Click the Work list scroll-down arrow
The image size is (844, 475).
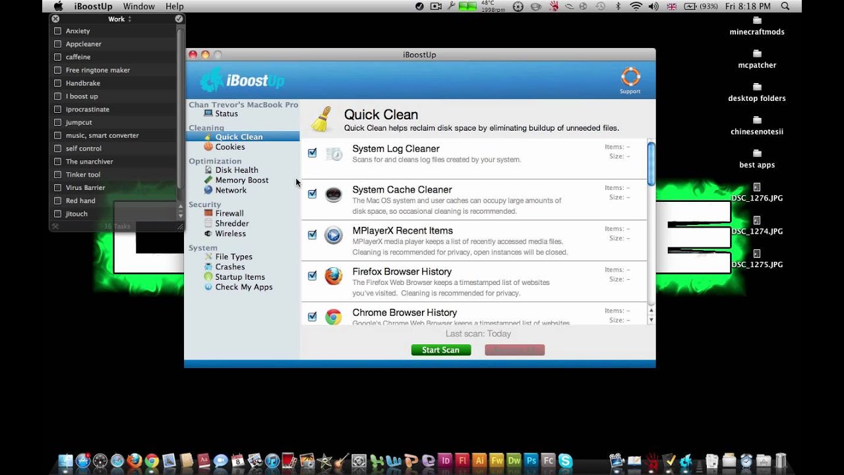tap(181, 216)
